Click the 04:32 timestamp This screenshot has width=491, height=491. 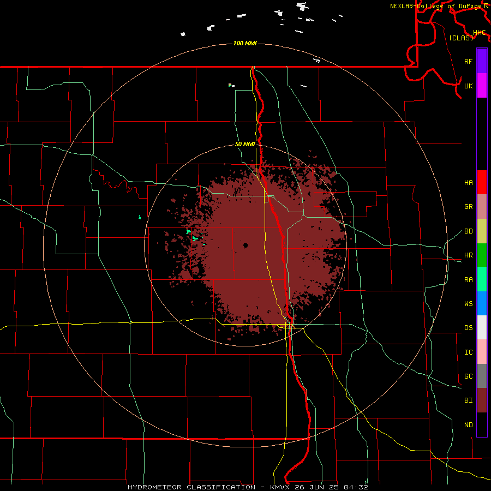(355, 487)
